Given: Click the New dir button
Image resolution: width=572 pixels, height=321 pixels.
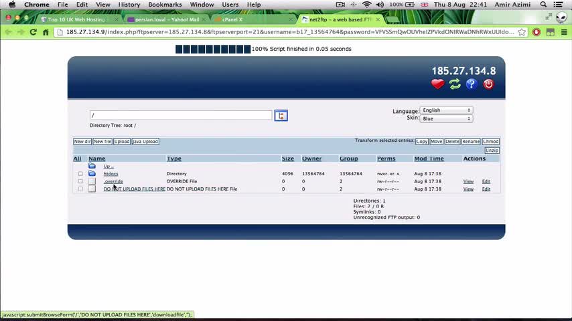Looking at the screenshot, I should (82, 141).
